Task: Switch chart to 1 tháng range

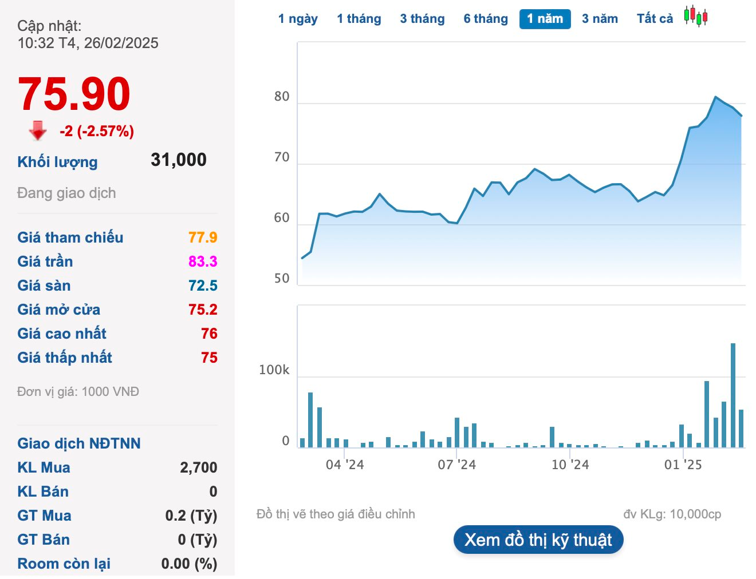Action: pyautogui.click(x=359, y=19)
